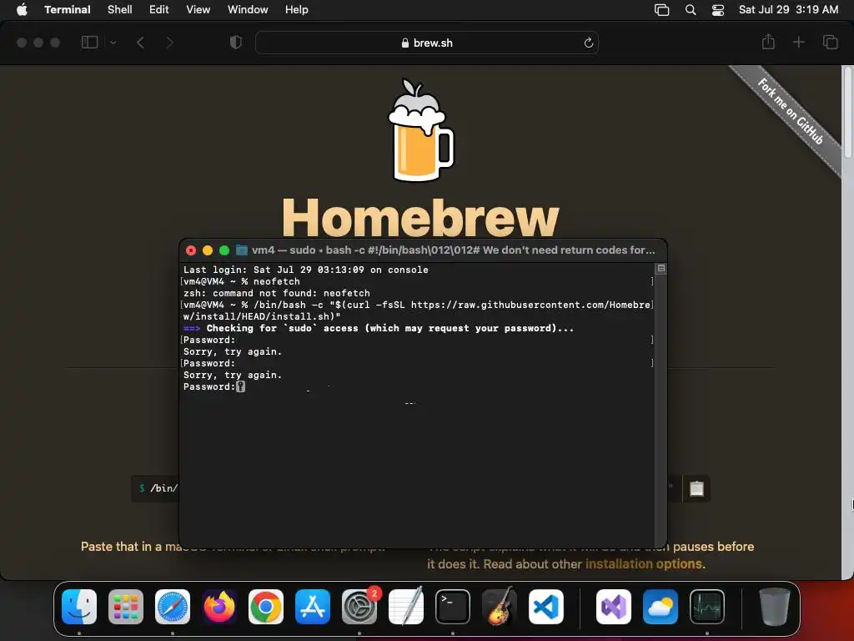854x641 pixels.
Task: Open Control Center in menu bar
Action: tap(718, 10)
